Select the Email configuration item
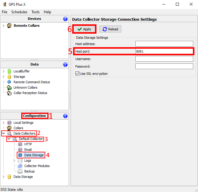 pos(28,150)
